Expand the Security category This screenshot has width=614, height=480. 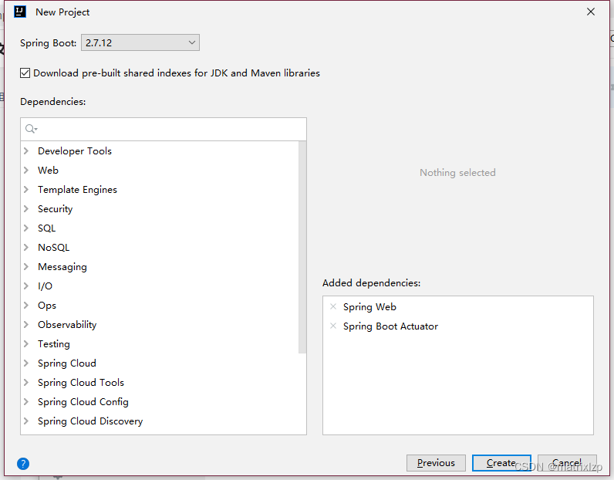point(26,208)
